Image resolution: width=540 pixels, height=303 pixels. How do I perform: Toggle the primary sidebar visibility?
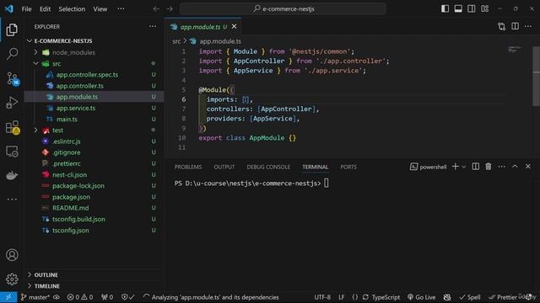pyautogui.click(x=445, y=8)
